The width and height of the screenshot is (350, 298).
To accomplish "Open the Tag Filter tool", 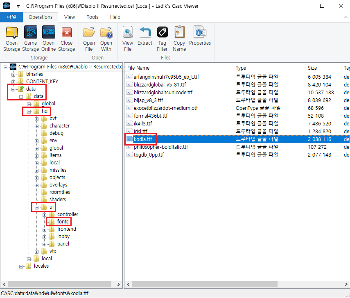I will click(162, 32).
